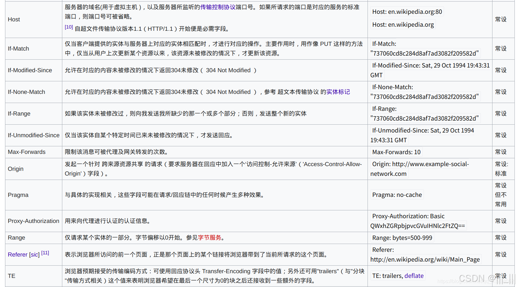Click the Pragma description text
517x287 pixels.
pyautogui.click(x=164, y=195)
